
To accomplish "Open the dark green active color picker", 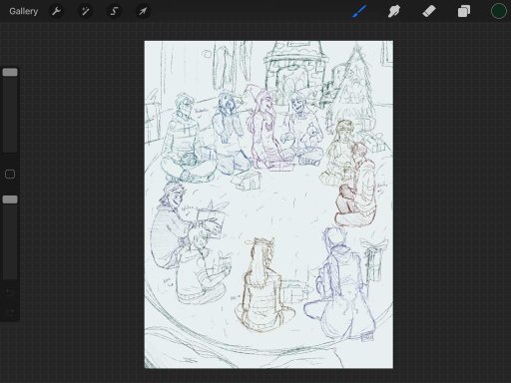I will tap(498, 11).
